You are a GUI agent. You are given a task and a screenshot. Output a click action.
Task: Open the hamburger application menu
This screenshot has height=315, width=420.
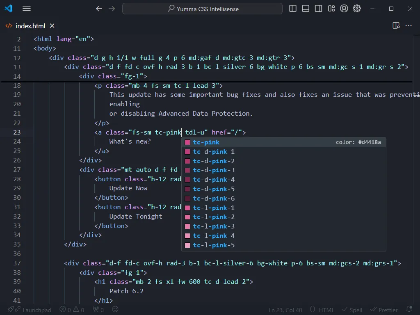(x=27, y=9)
